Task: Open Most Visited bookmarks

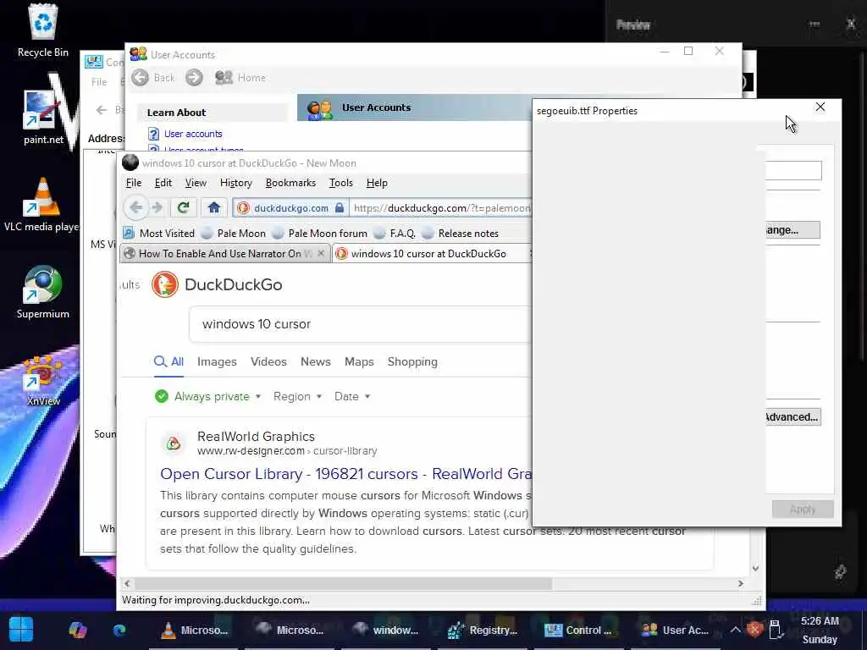Action: tap(159, 234)
